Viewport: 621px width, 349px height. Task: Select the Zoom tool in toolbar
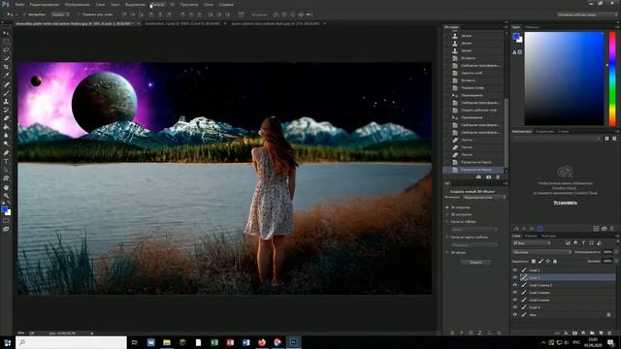[x=6, y=196]
